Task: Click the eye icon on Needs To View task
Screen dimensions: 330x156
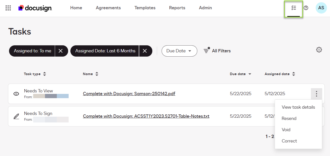Action: click(x=16, y=94)
